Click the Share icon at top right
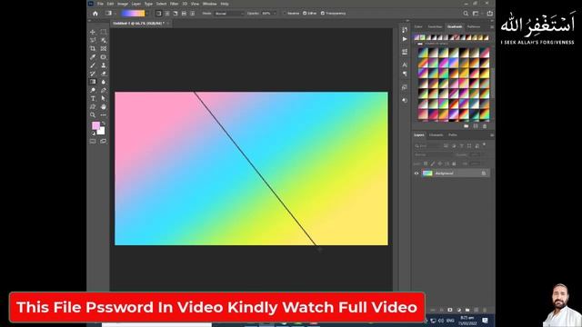 (x=490, y=14)
